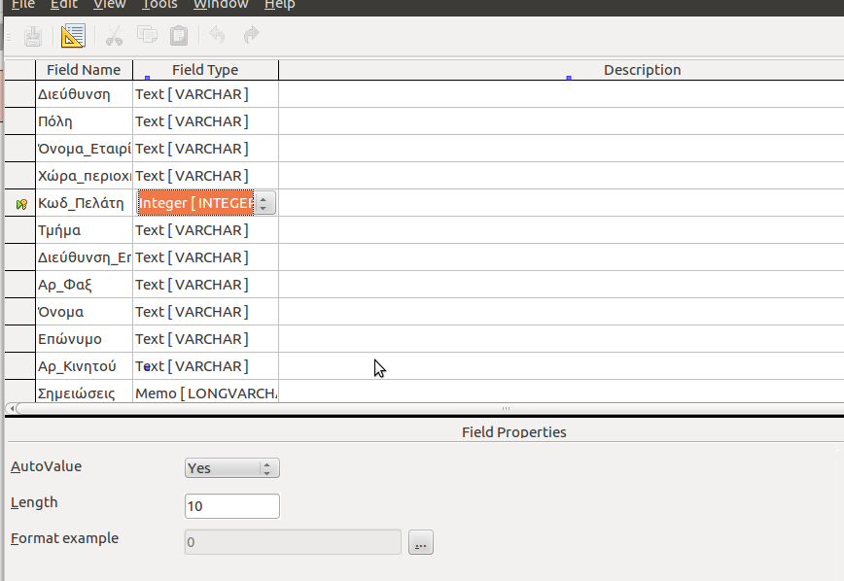Image resolution: width=844 pixels, height=581 pixels.
Task: Open the Integer field type dropdown
Action: [264, 203]
